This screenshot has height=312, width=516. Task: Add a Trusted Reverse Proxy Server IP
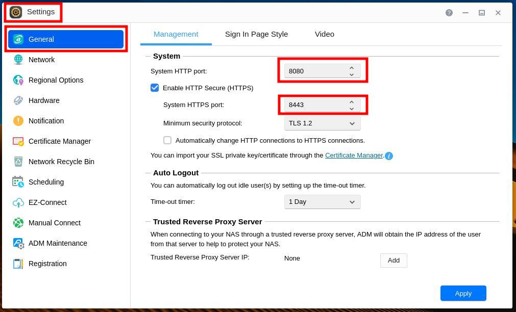pyautogui.click(x=393, y=260)
